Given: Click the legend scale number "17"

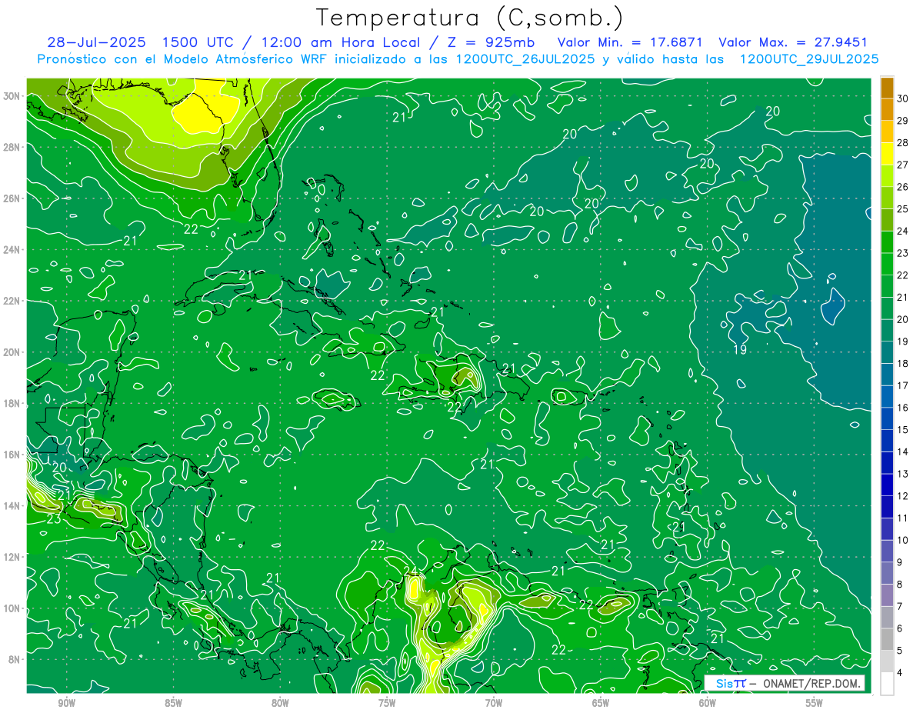Looking at the screenshot, I should pyautogui.click(x=903, y=385).
